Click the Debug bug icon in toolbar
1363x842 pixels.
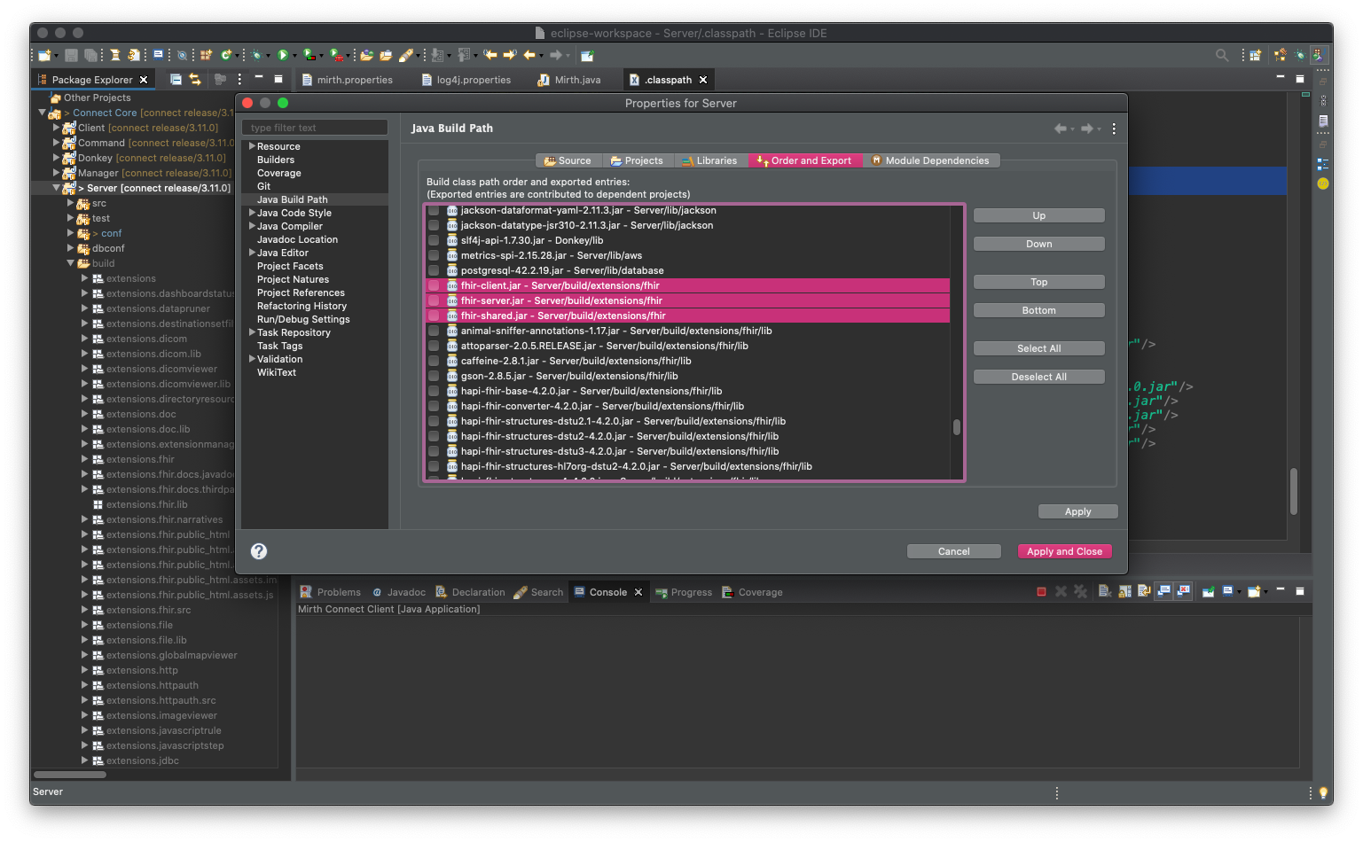click(x=256, y=55)
